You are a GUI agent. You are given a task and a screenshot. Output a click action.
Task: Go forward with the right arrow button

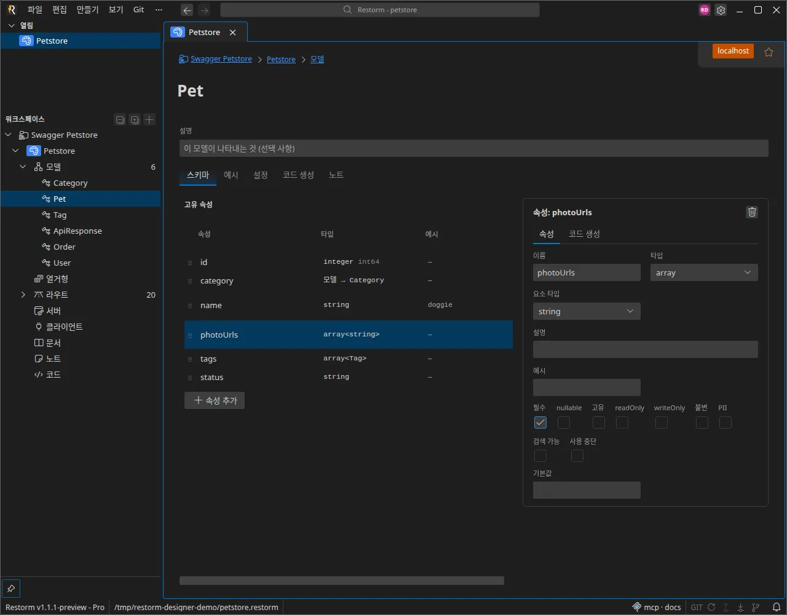[205, 10]
